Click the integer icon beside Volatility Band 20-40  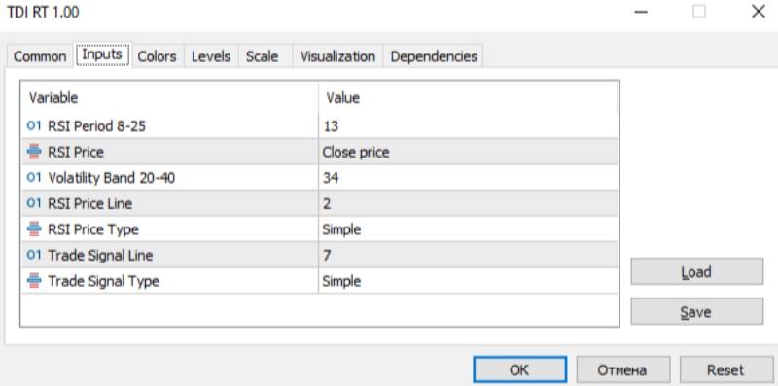(x=34, y=178)
